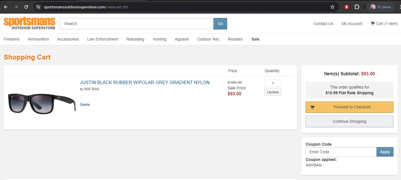Open the Law Enforcement menu

pos(102,39)
